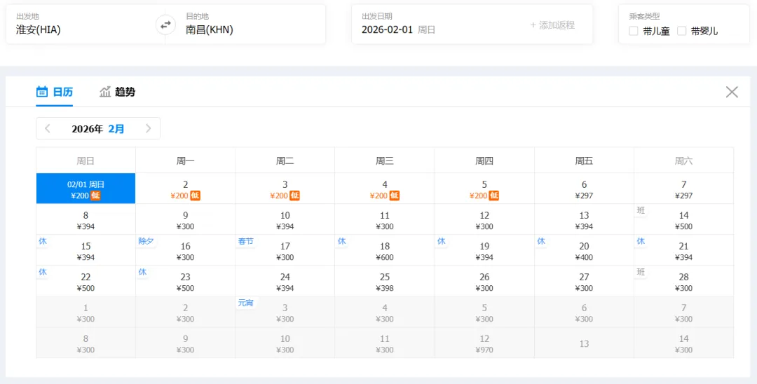Open the 出发地 淮安(HIA) field

pos(86,25)
